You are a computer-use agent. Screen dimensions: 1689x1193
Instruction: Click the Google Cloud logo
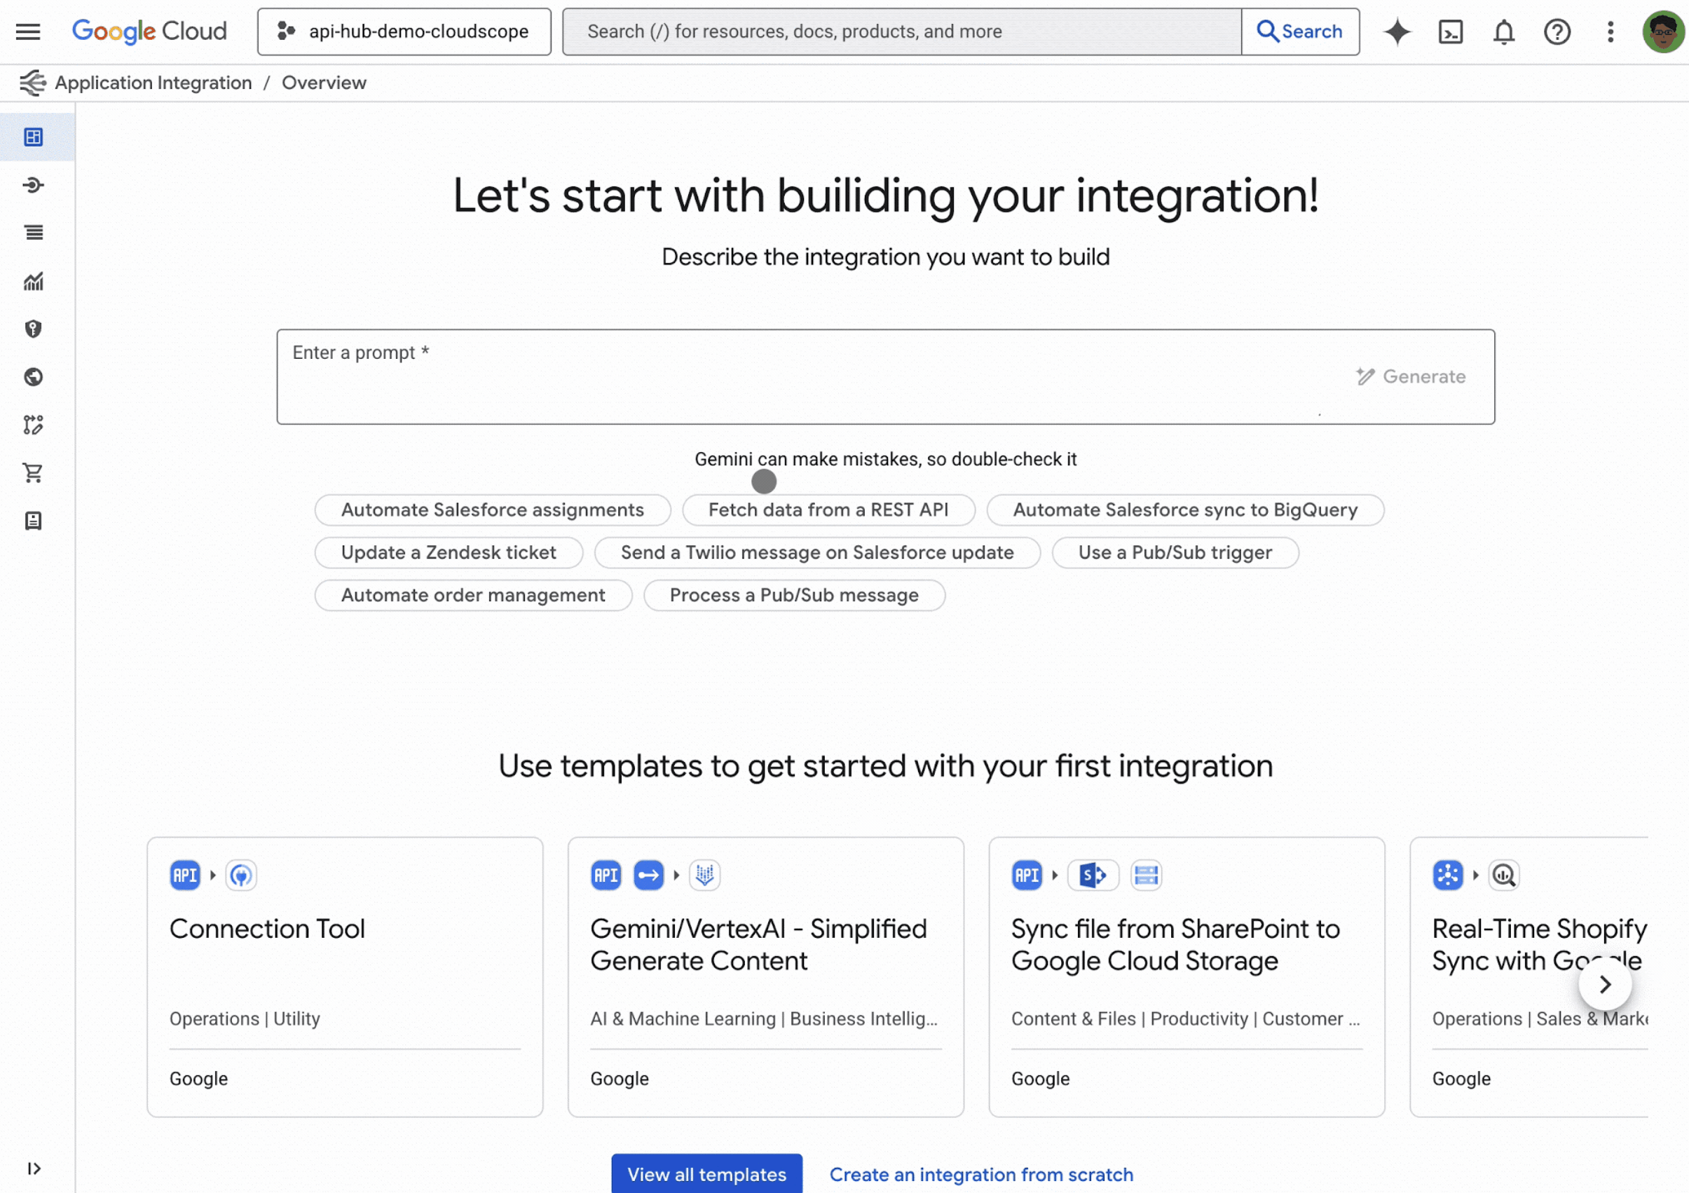pos(149,32)
